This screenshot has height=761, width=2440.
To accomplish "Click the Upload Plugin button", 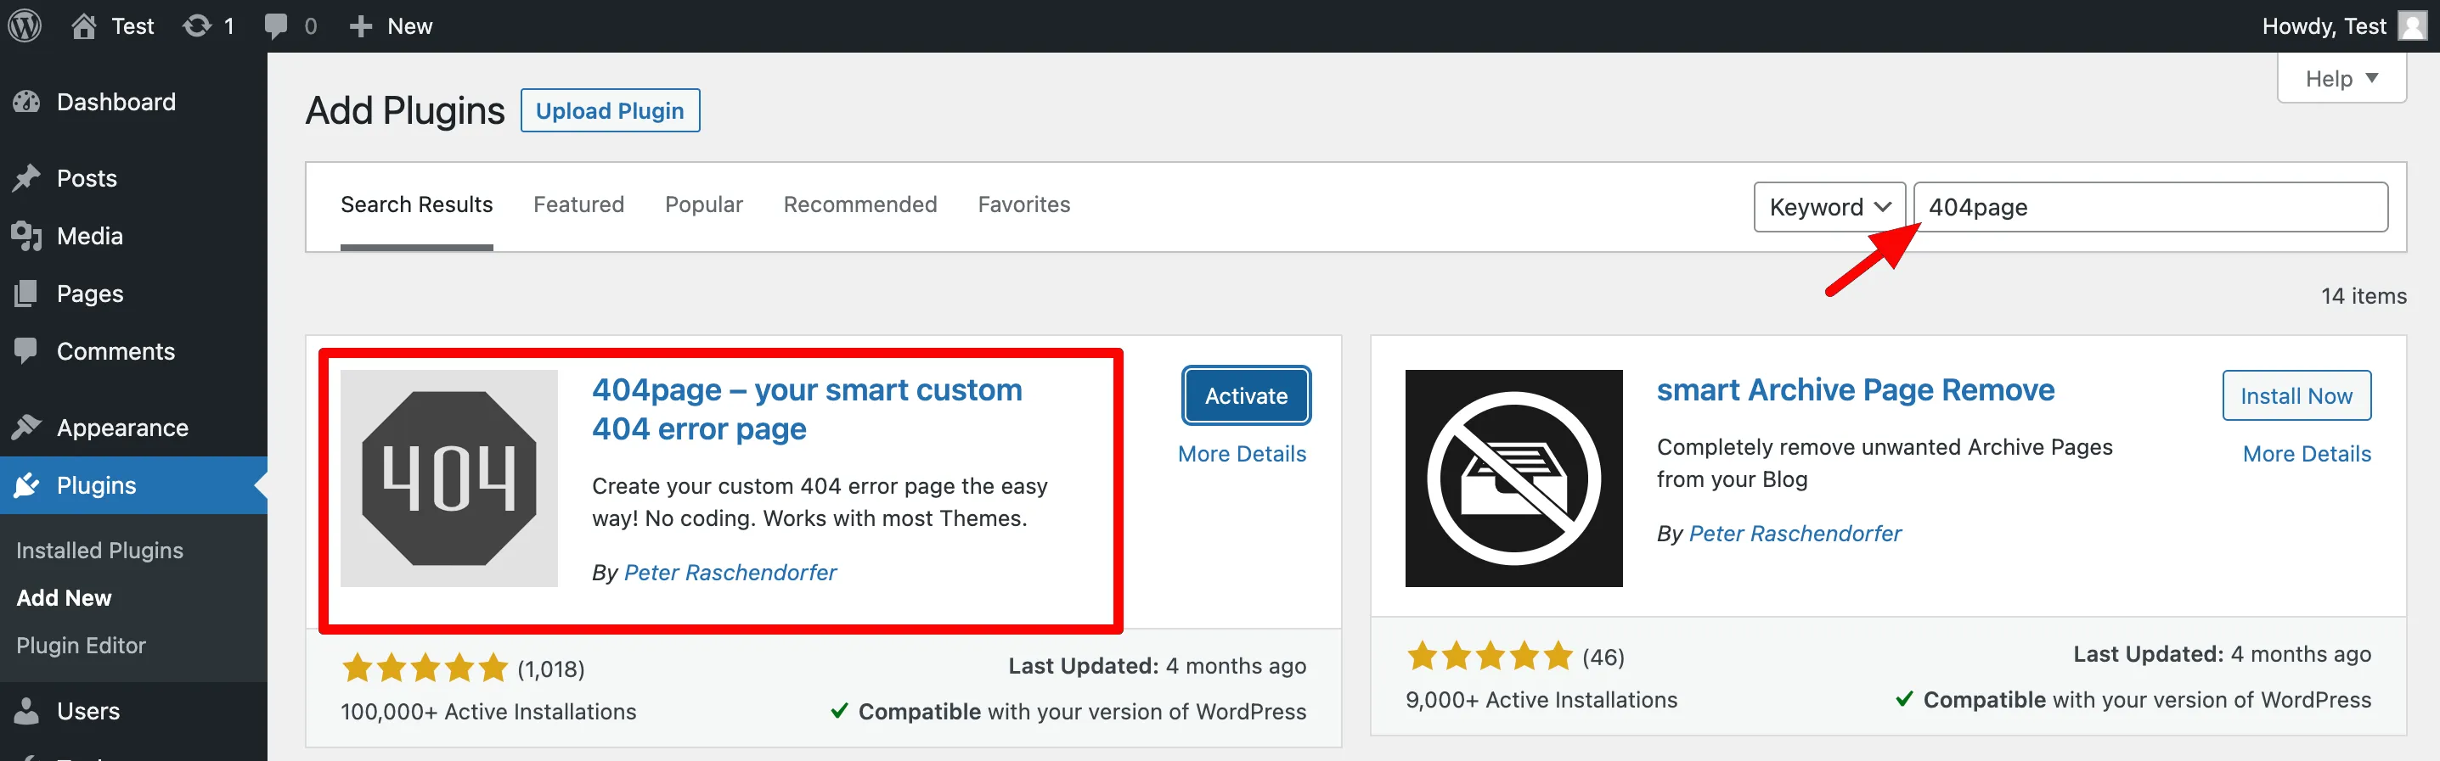I will (x=610, y=111).
